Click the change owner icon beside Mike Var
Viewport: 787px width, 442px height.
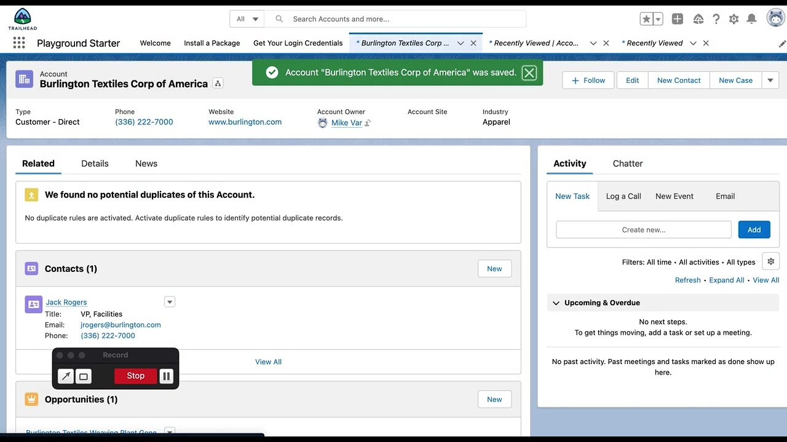368,123
